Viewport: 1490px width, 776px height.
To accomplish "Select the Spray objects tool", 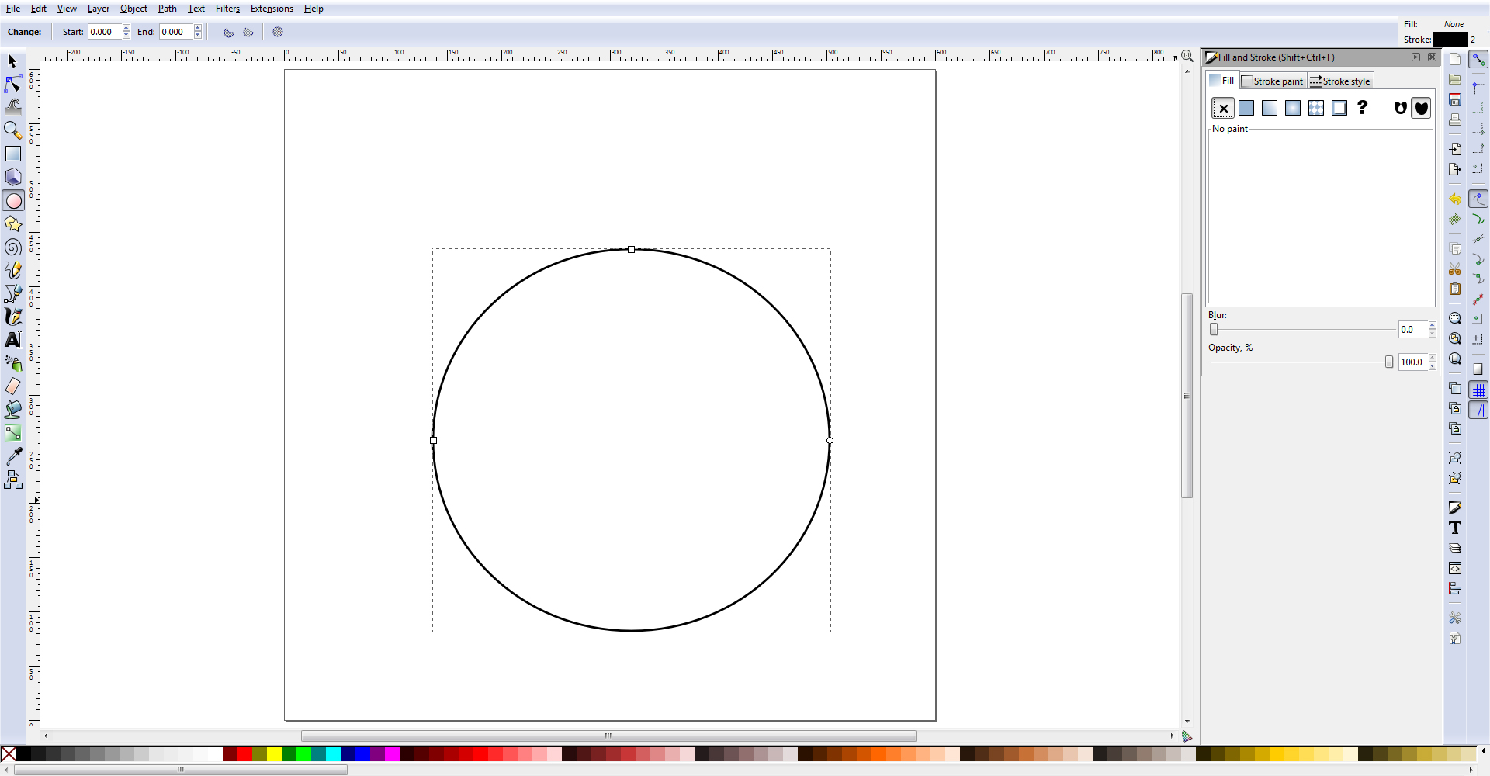I will 12,363.
